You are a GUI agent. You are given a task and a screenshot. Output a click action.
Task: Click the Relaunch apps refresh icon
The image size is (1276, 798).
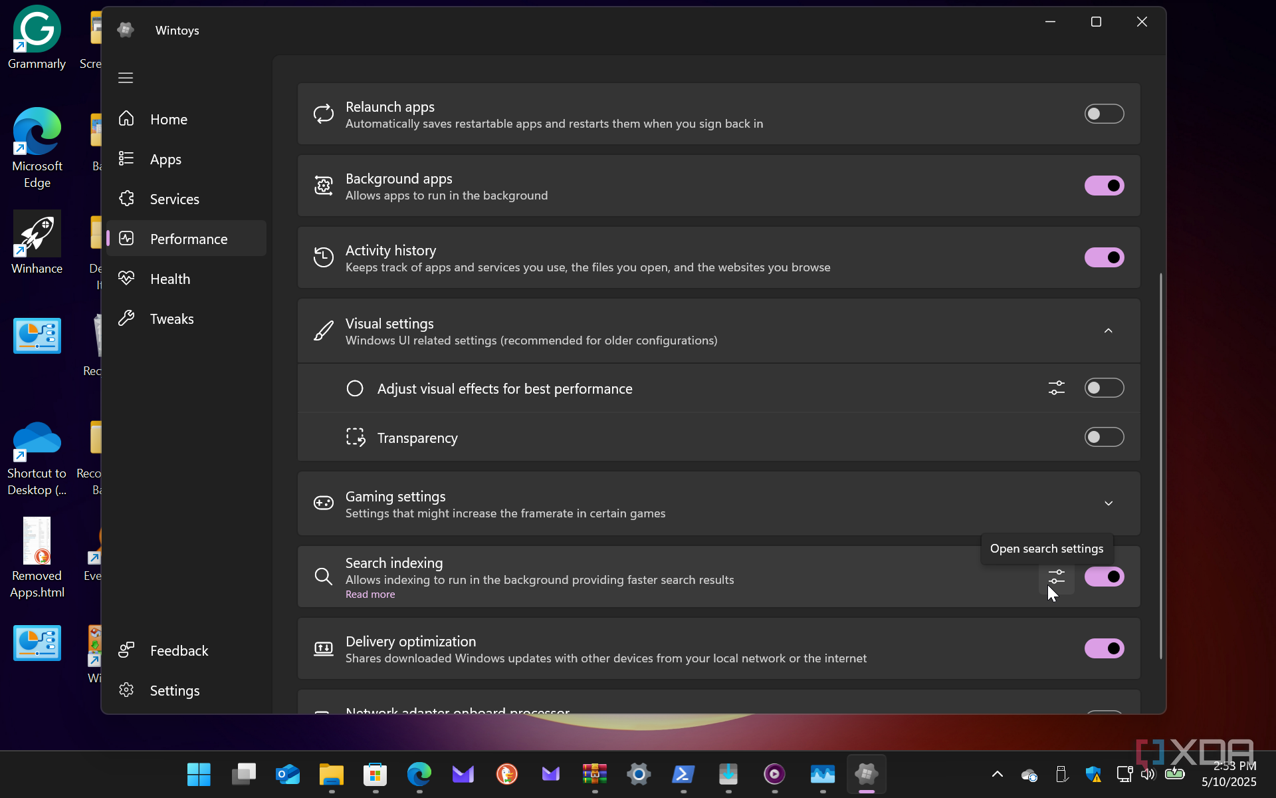tap(324, 114)
